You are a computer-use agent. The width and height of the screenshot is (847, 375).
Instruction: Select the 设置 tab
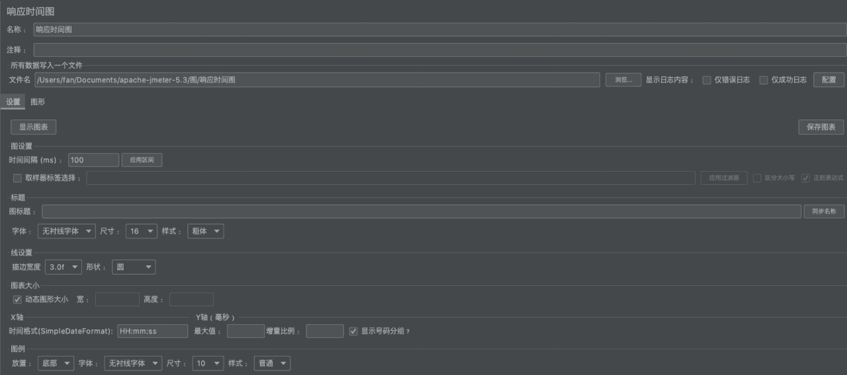click(13, 102)
